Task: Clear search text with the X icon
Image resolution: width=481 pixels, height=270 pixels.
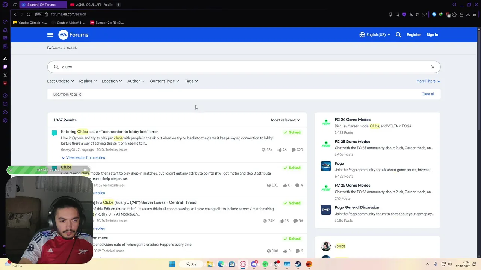Action: [433, 67]
